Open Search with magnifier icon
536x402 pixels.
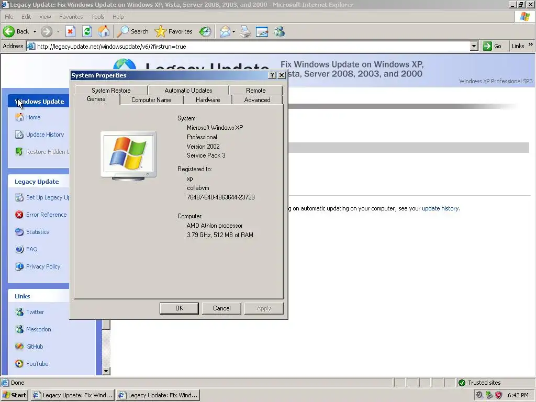(122, 31)
